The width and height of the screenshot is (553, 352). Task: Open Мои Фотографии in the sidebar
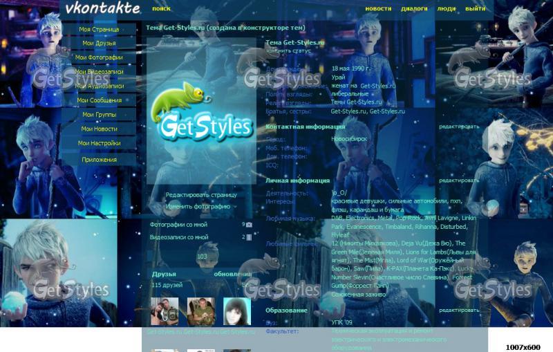point(99,57)
